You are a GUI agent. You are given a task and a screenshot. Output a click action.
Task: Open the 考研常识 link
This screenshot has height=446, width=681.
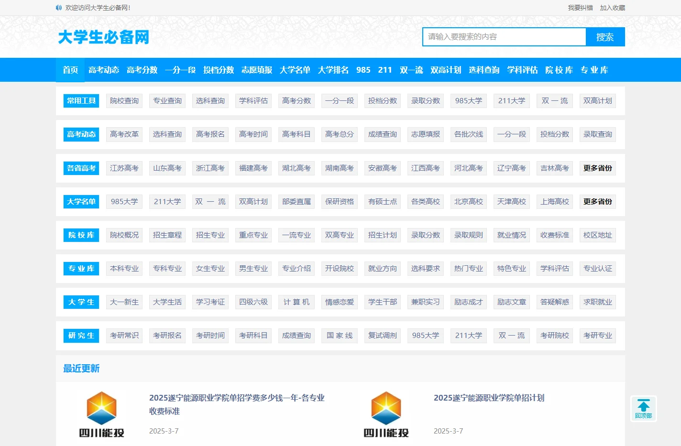pyautogui.click(x=124, y=336)
